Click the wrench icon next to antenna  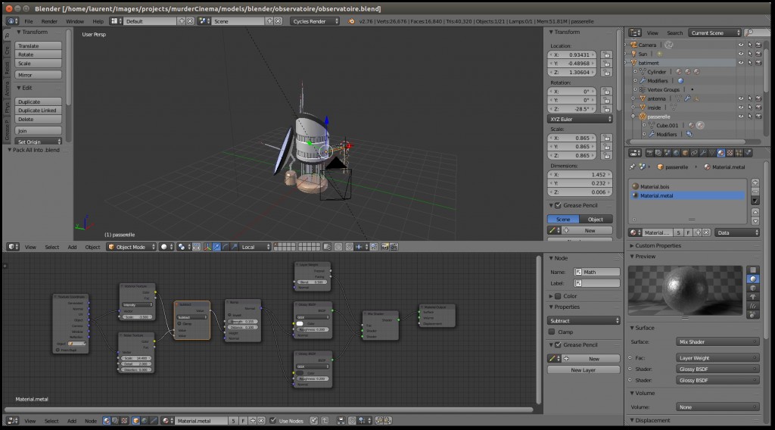(x=688, y=98)
